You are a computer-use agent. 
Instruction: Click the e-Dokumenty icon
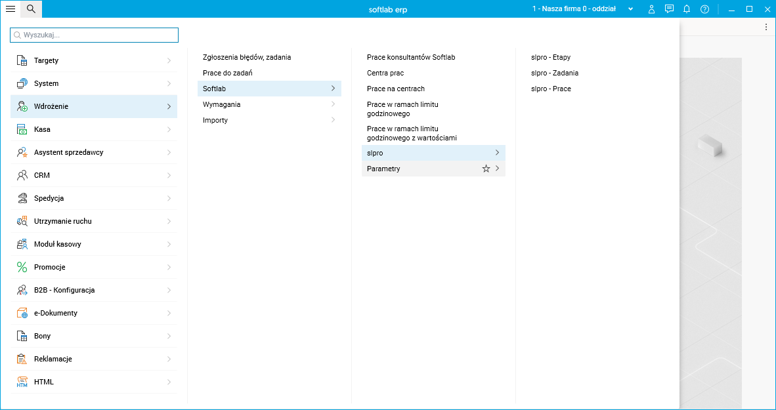[x=22, y=313]
